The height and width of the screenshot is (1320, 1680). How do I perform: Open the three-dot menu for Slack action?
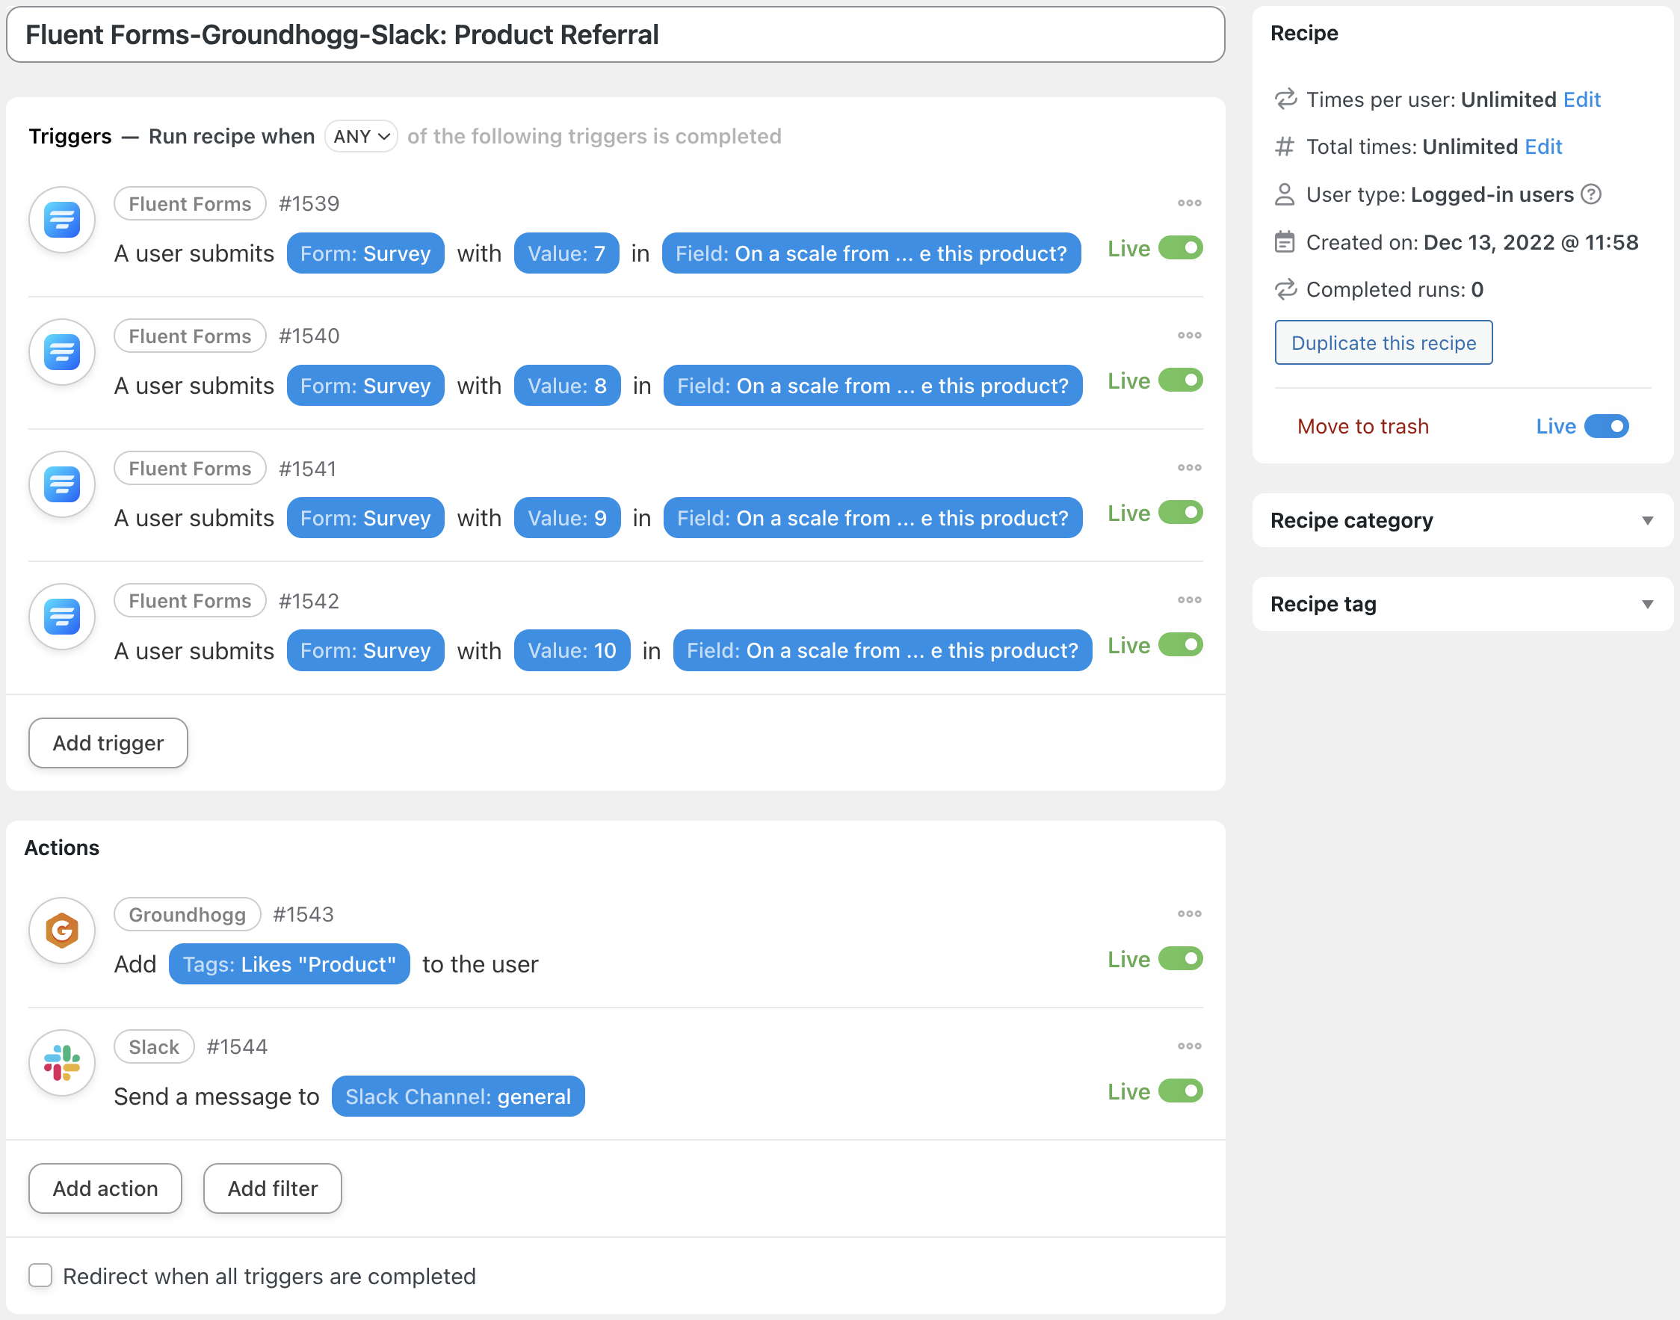[x=1189, y=1046]
